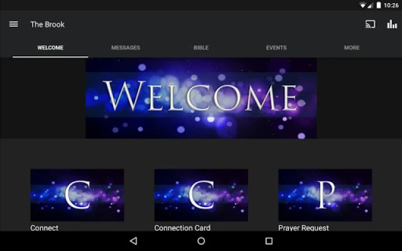Click the Connect text label
The image size is (402, 251).
pyautogui.click(x=45, y=228)
